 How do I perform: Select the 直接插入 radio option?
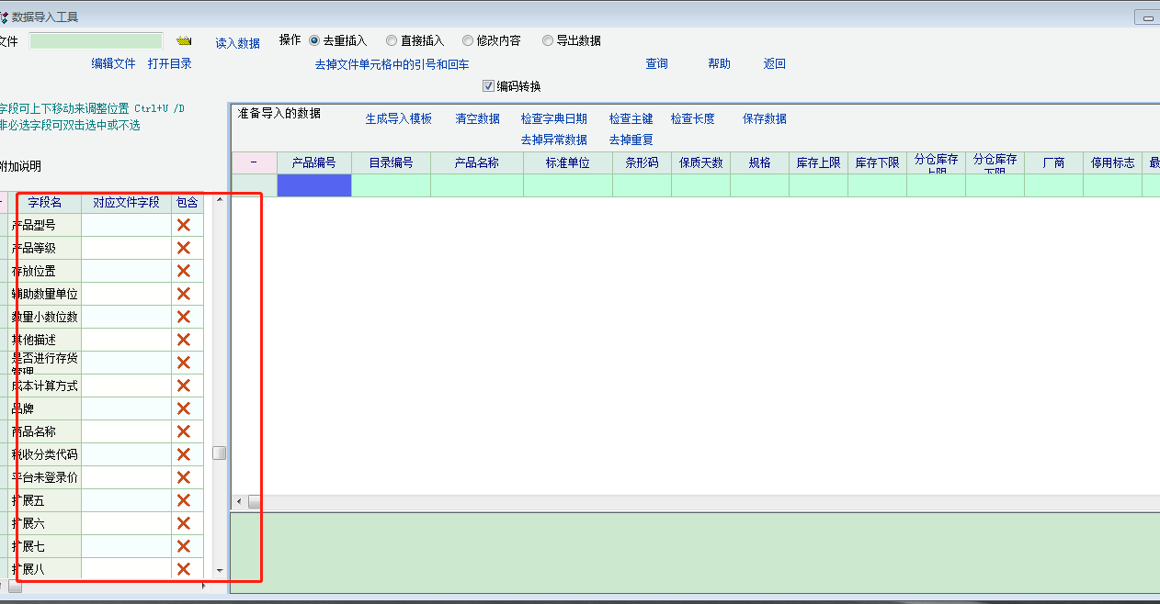tap(392, 40)
